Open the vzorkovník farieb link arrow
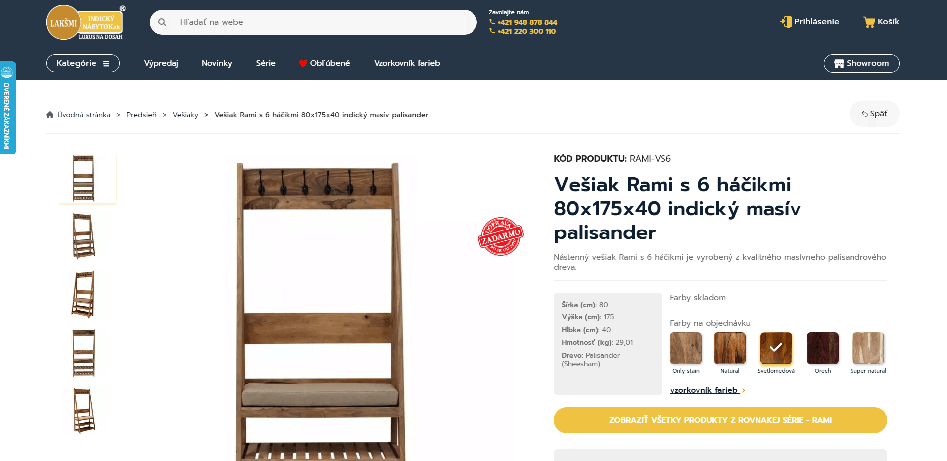 tap(744, 391)
